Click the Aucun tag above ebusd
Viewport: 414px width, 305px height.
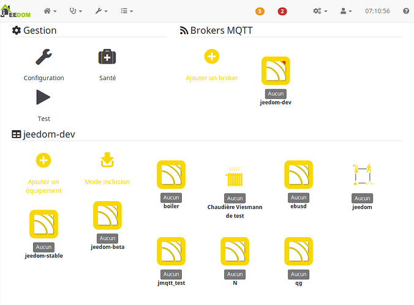(299, 197)
